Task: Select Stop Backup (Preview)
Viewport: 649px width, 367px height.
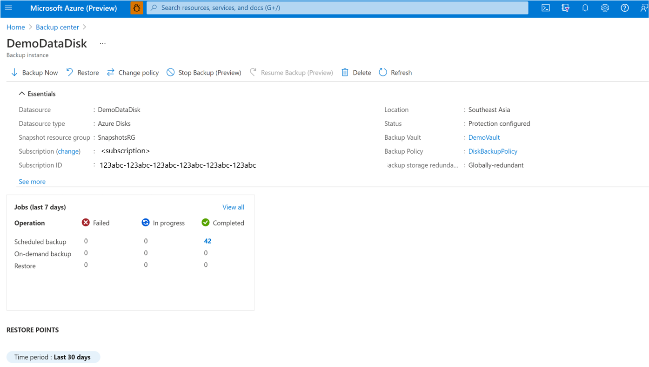Action: (x=203, y=72)
